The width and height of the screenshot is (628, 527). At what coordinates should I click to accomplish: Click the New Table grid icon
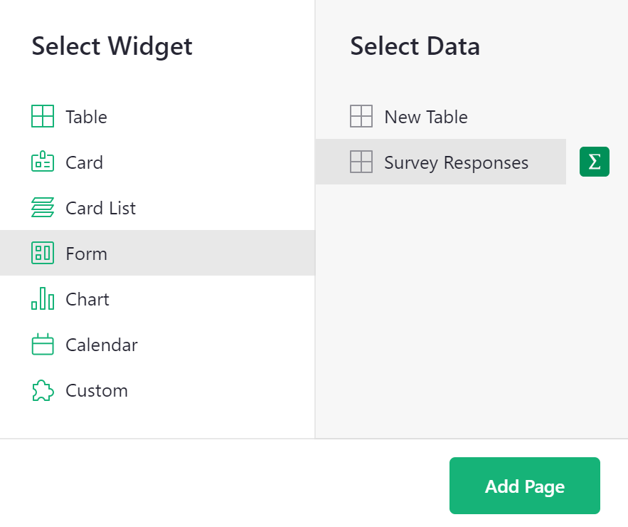(362, 116)
